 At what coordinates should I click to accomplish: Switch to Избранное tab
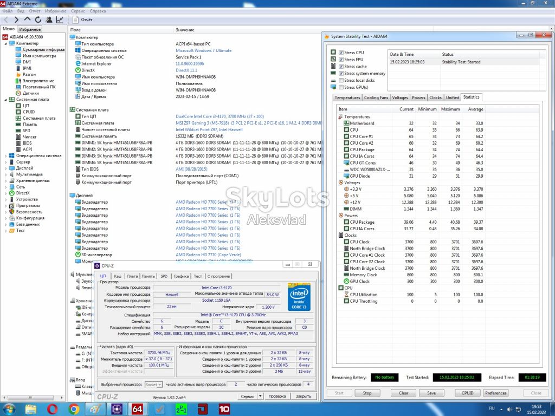pos(30,29)
